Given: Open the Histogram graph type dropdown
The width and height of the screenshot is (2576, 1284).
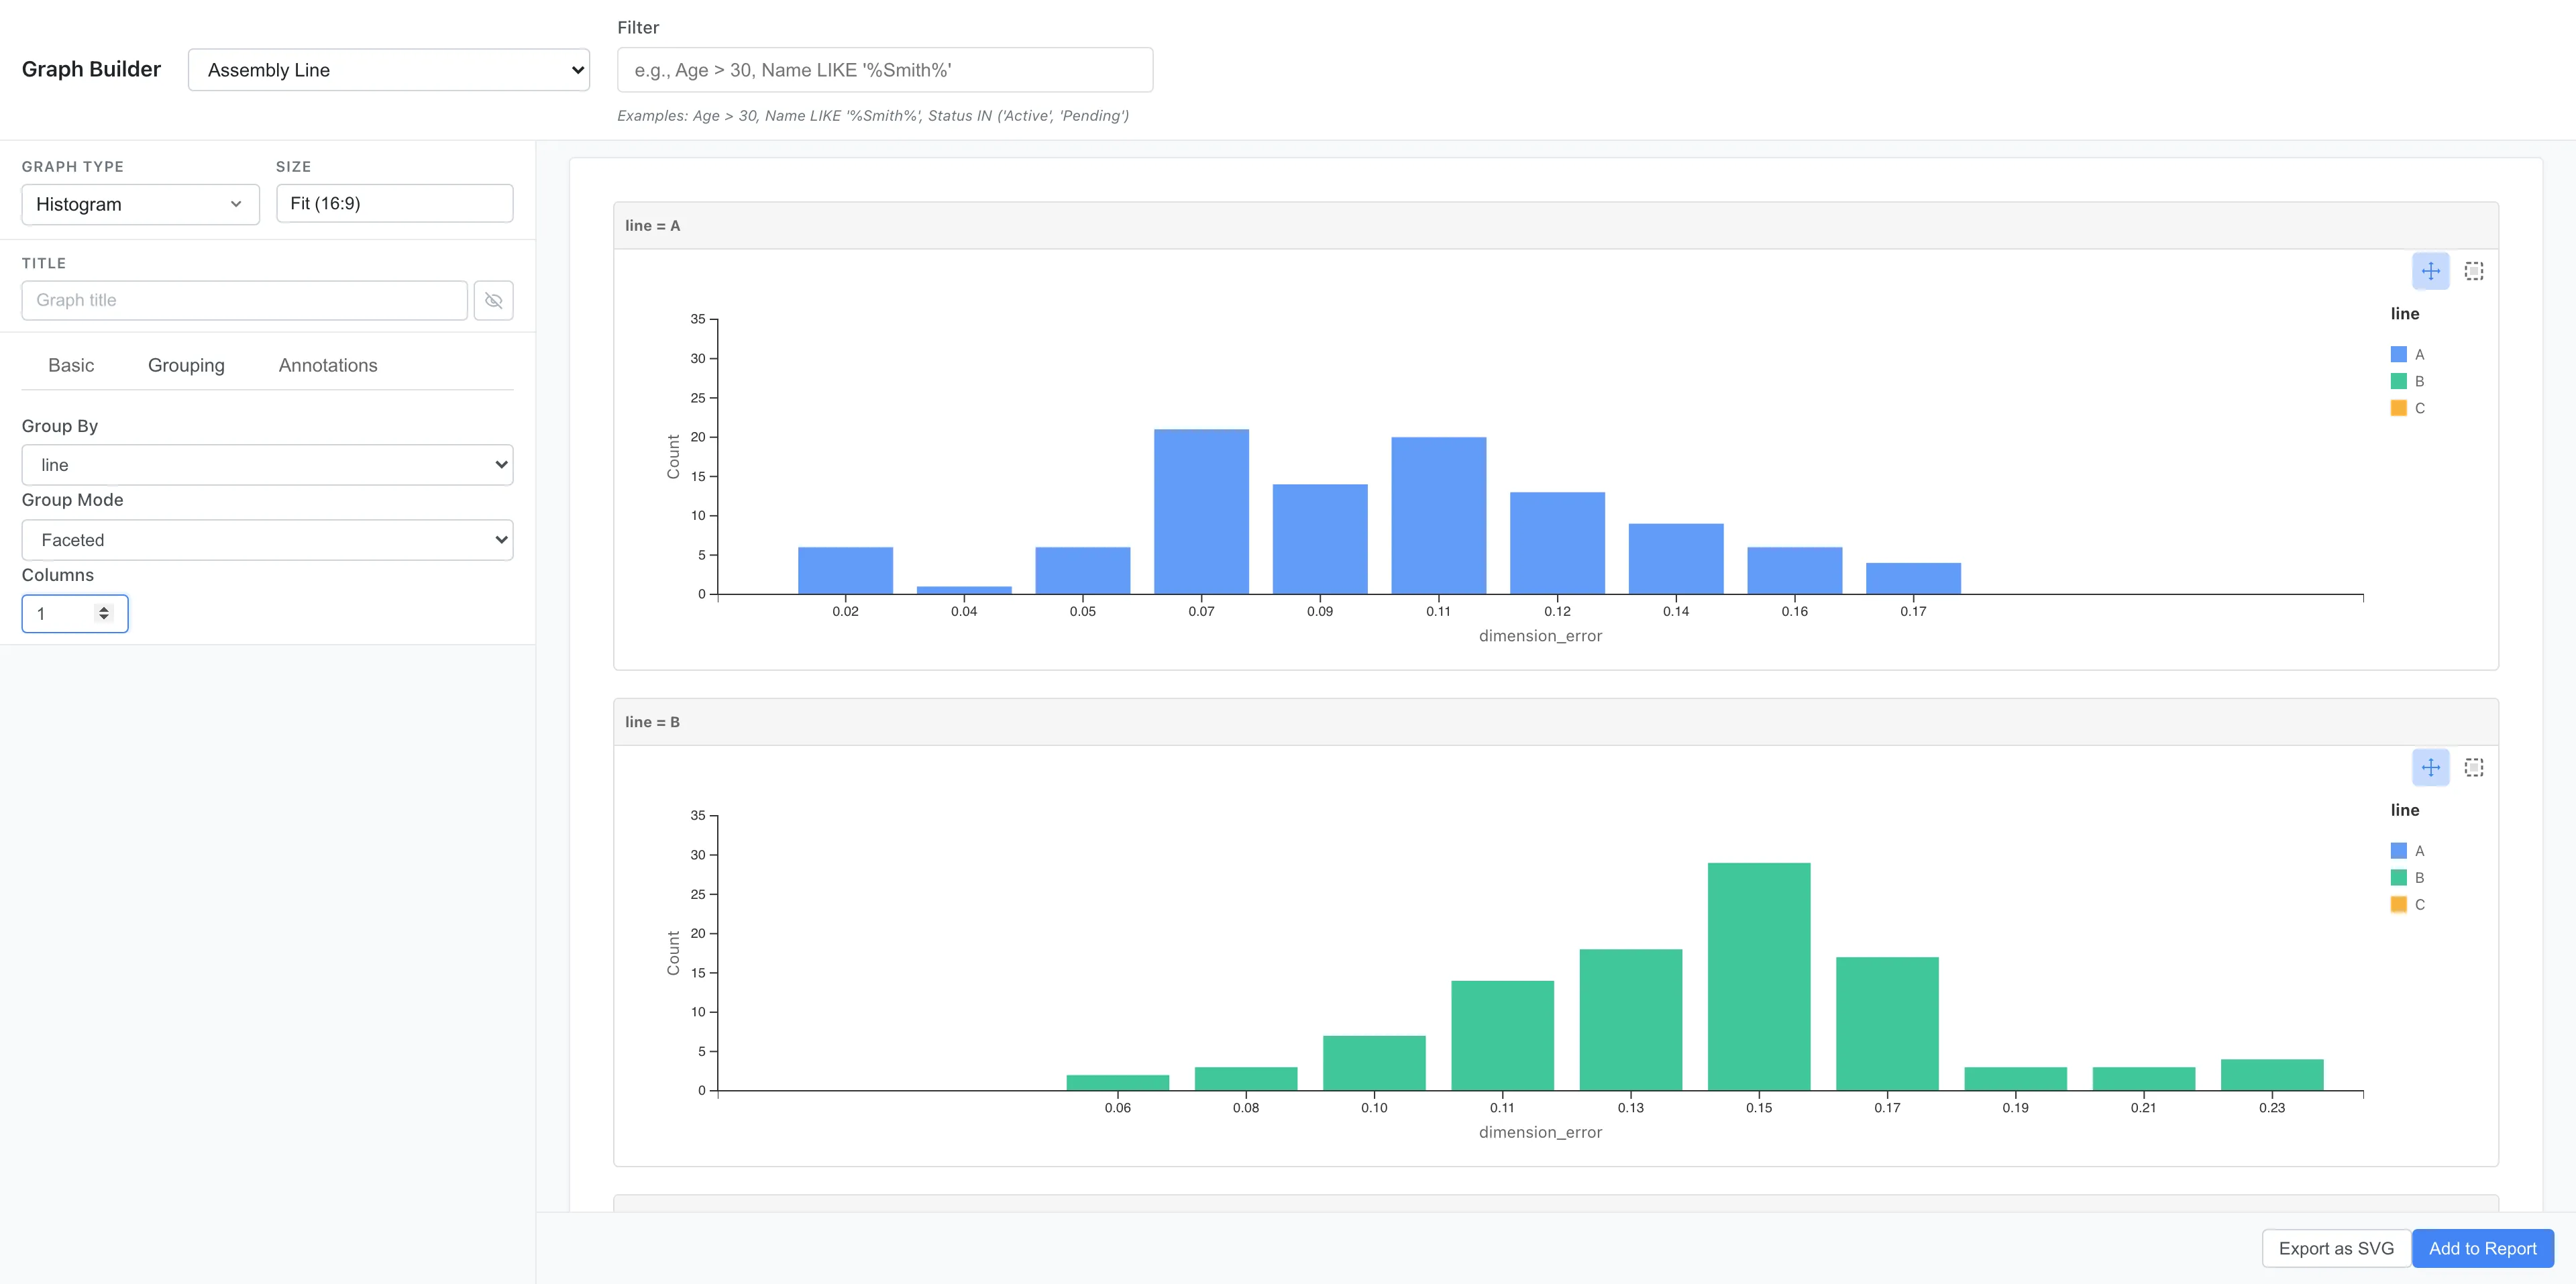Looking at the screenshot, I should click(140, 204).
